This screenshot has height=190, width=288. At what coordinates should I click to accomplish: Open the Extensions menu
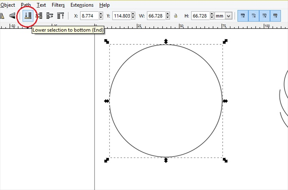click(82, 5)
